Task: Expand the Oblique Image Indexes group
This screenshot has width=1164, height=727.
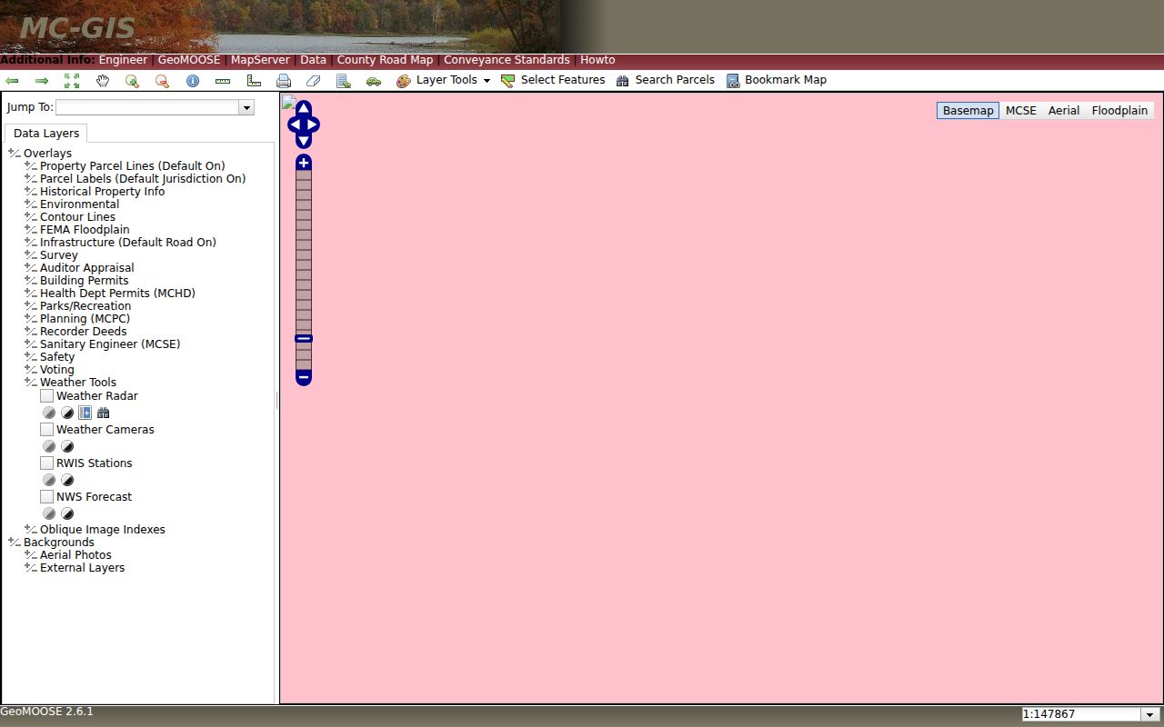Action: [x=31, y=530]
